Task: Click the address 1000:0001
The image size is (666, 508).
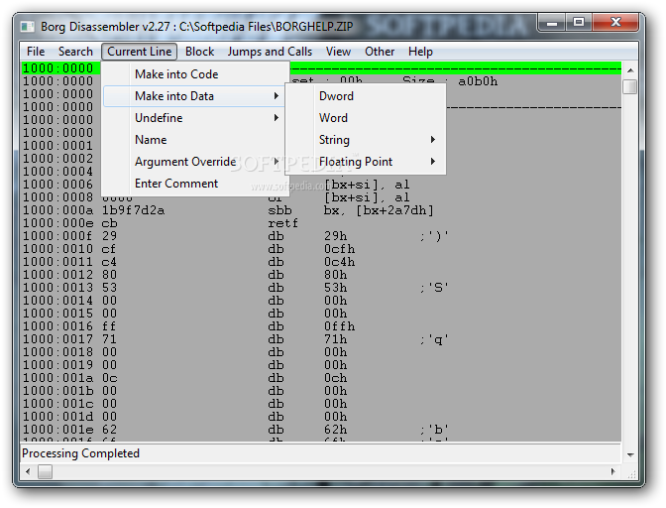Action: pos(57,146)
